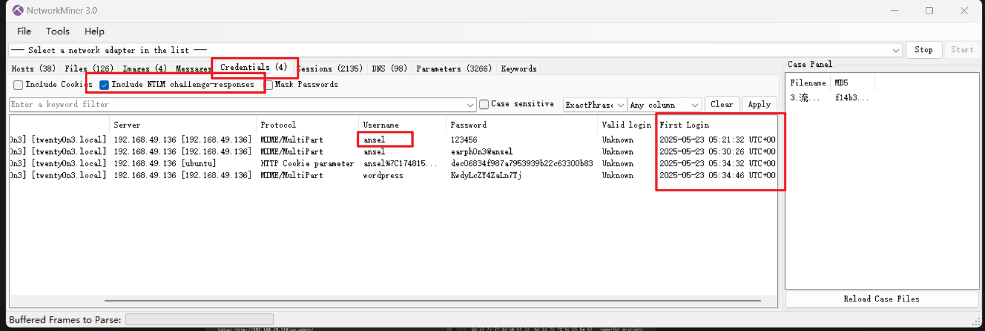
Task: Expand the network adapter selection dropdown
Action: [895, 50]
